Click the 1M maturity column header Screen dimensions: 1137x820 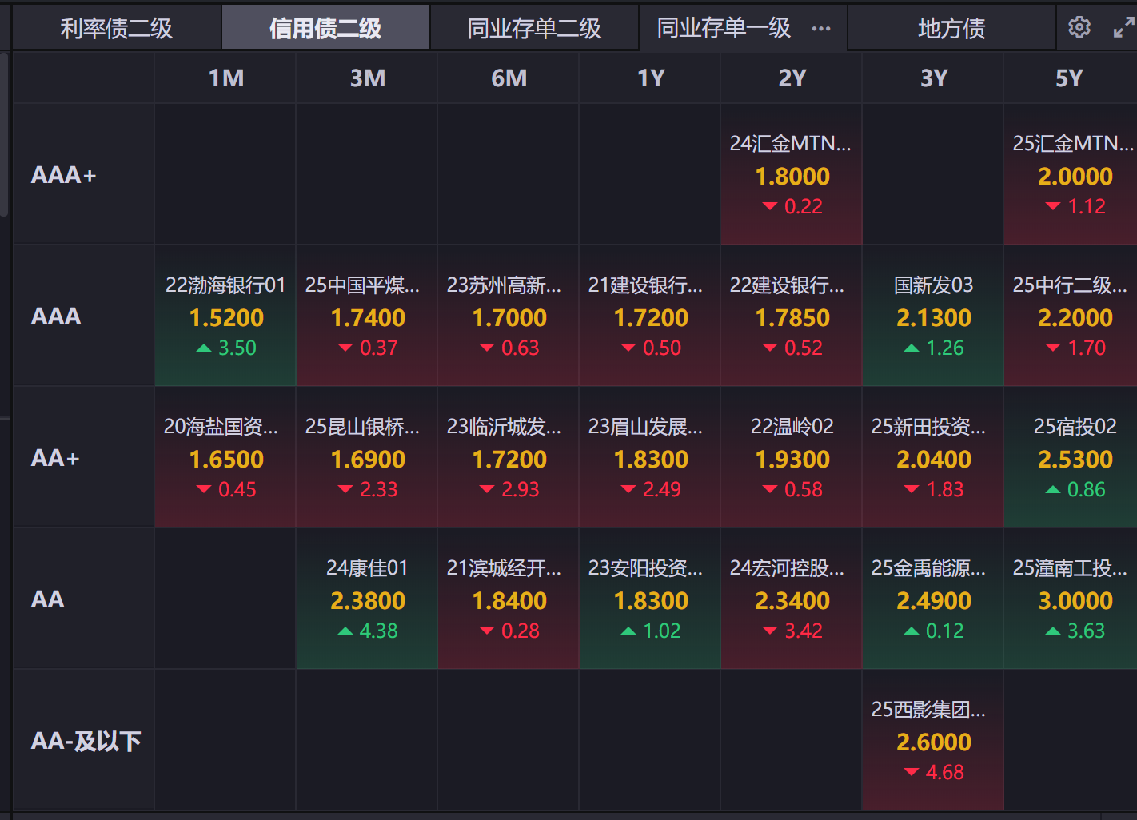pos(225,78)
